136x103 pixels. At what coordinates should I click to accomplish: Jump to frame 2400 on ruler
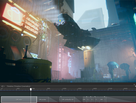125,88
